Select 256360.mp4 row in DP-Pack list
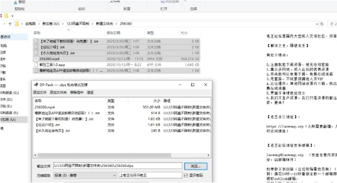The image size is (337, 183). pos(122,107)
